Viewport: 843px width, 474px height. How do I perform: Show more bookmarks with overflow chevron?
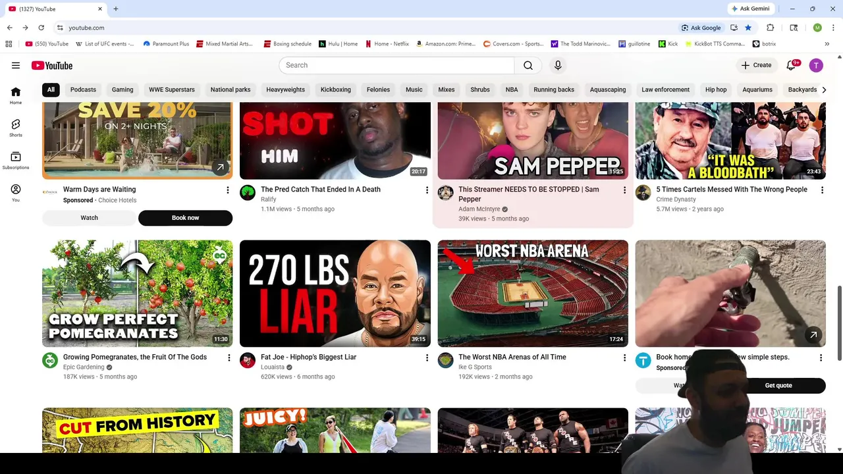pos(827,44)
